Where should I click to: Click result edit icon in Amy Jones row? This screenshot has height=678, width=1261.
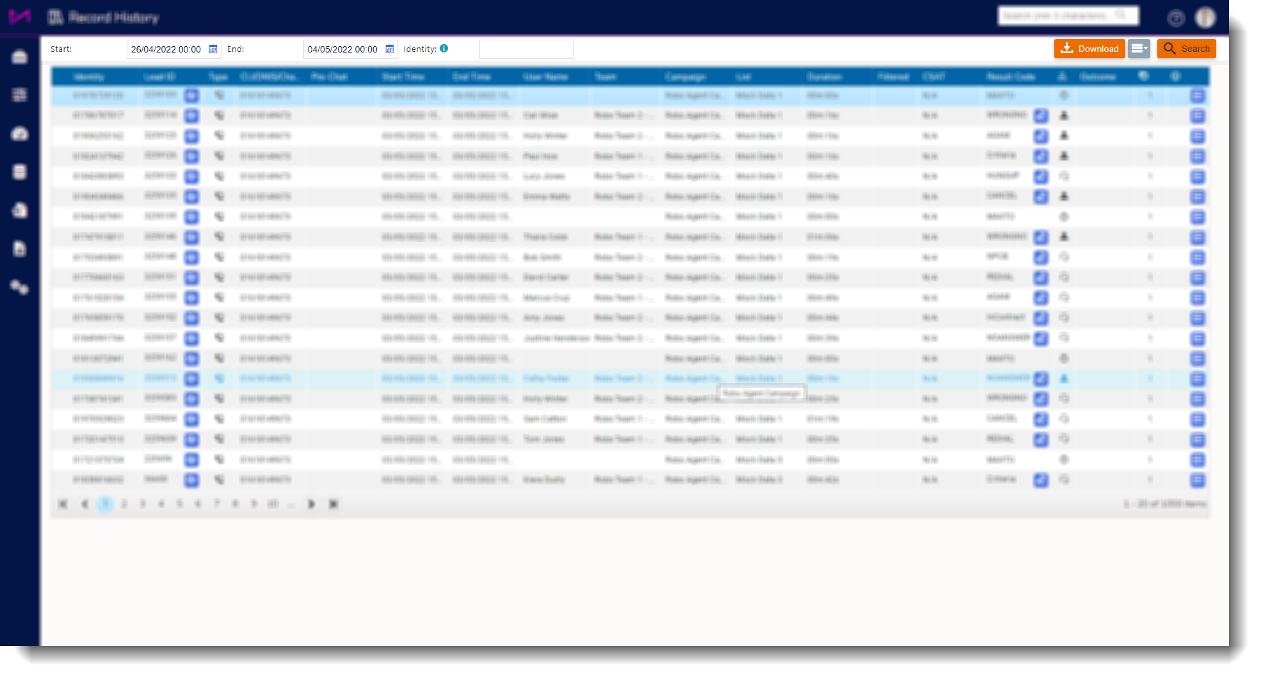pos(1041,318)
